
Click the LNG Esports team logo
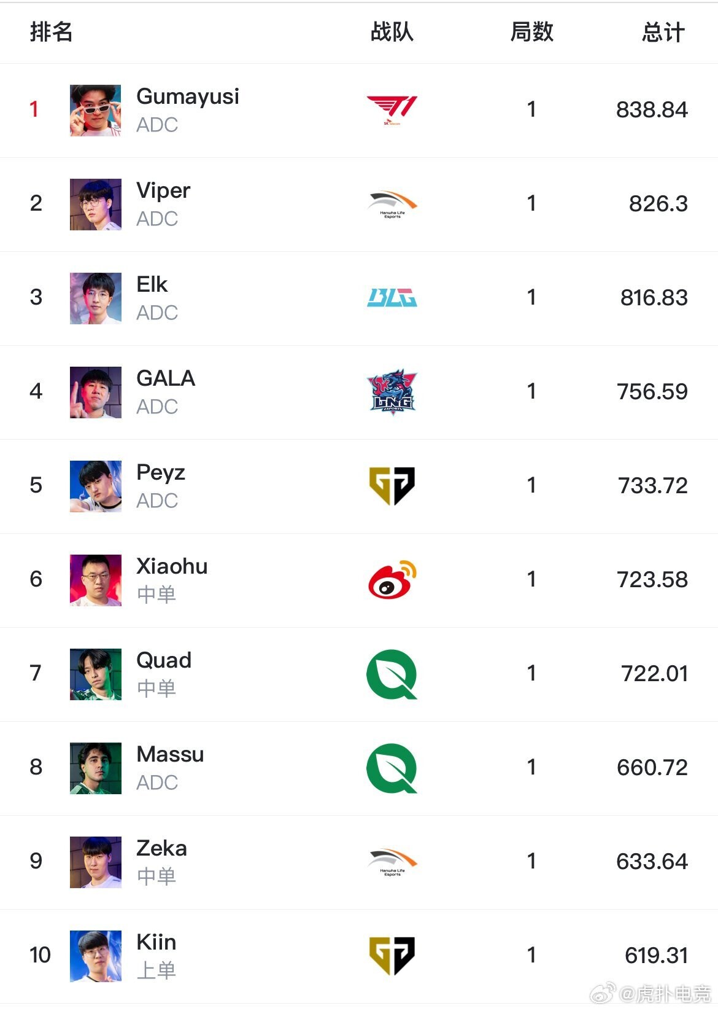coord(392,392)
